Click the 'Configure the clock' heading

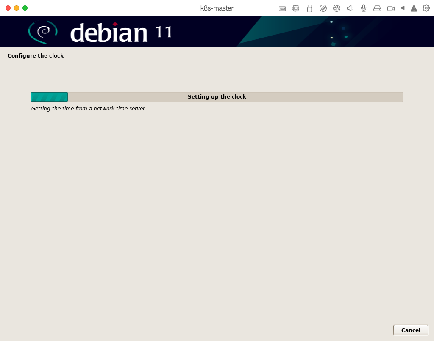(36, 55)
